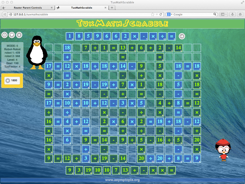This screenshot has height=184, width=245.
Task: Open the game settings gear icon
Action: [4, 35]
